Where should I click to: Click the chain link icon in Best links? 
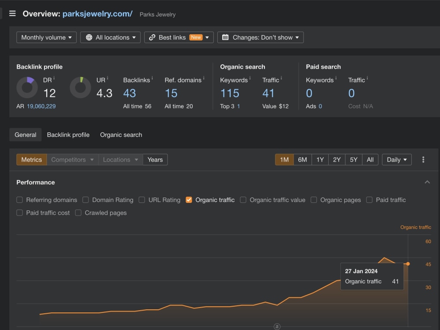[152, 37]
